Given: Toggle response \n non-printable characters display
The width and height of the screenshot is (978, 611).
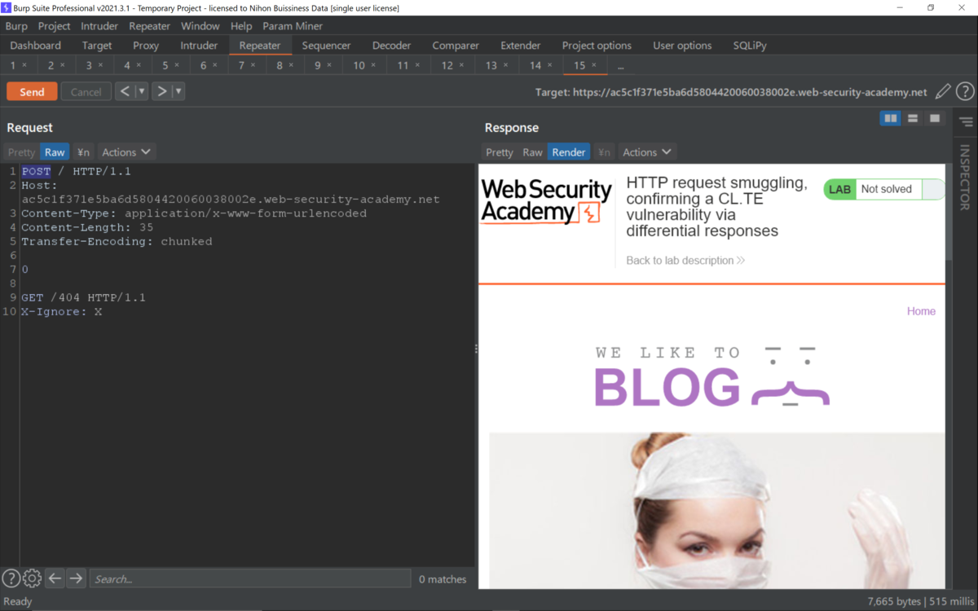Looking at the screenshot, I should pos(604,152).
